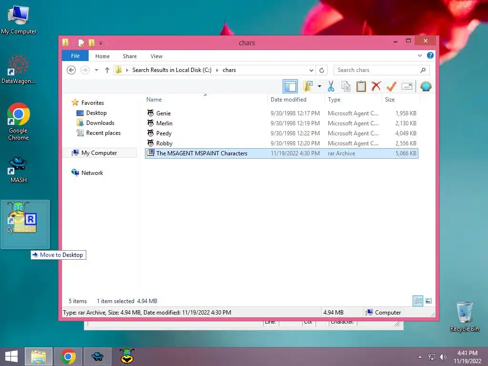Image resolution: width=488 pixels, height=366 pixels.
Task: Click the rename toolbar icon
Action: click(407, 86)
